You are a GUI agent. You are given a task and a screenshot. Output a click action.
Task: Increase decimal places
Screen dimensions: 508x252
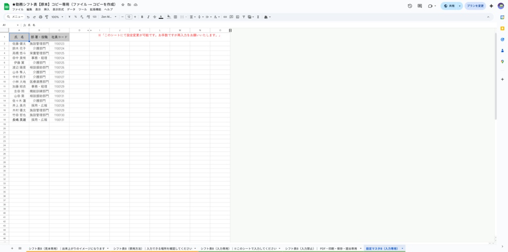coord(88,17)
